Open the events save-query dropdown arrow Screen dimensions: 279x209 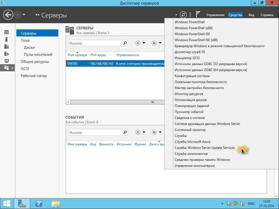[160, 132]
